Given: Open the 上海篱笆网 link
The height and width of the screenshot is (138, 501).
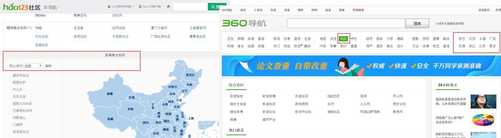Looking at the screenshot, I should (x=198, y=28).
